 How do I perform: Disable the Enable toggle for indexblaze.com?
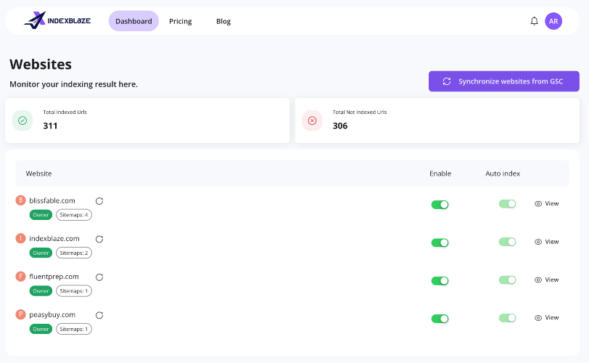[x=440, y=242]
